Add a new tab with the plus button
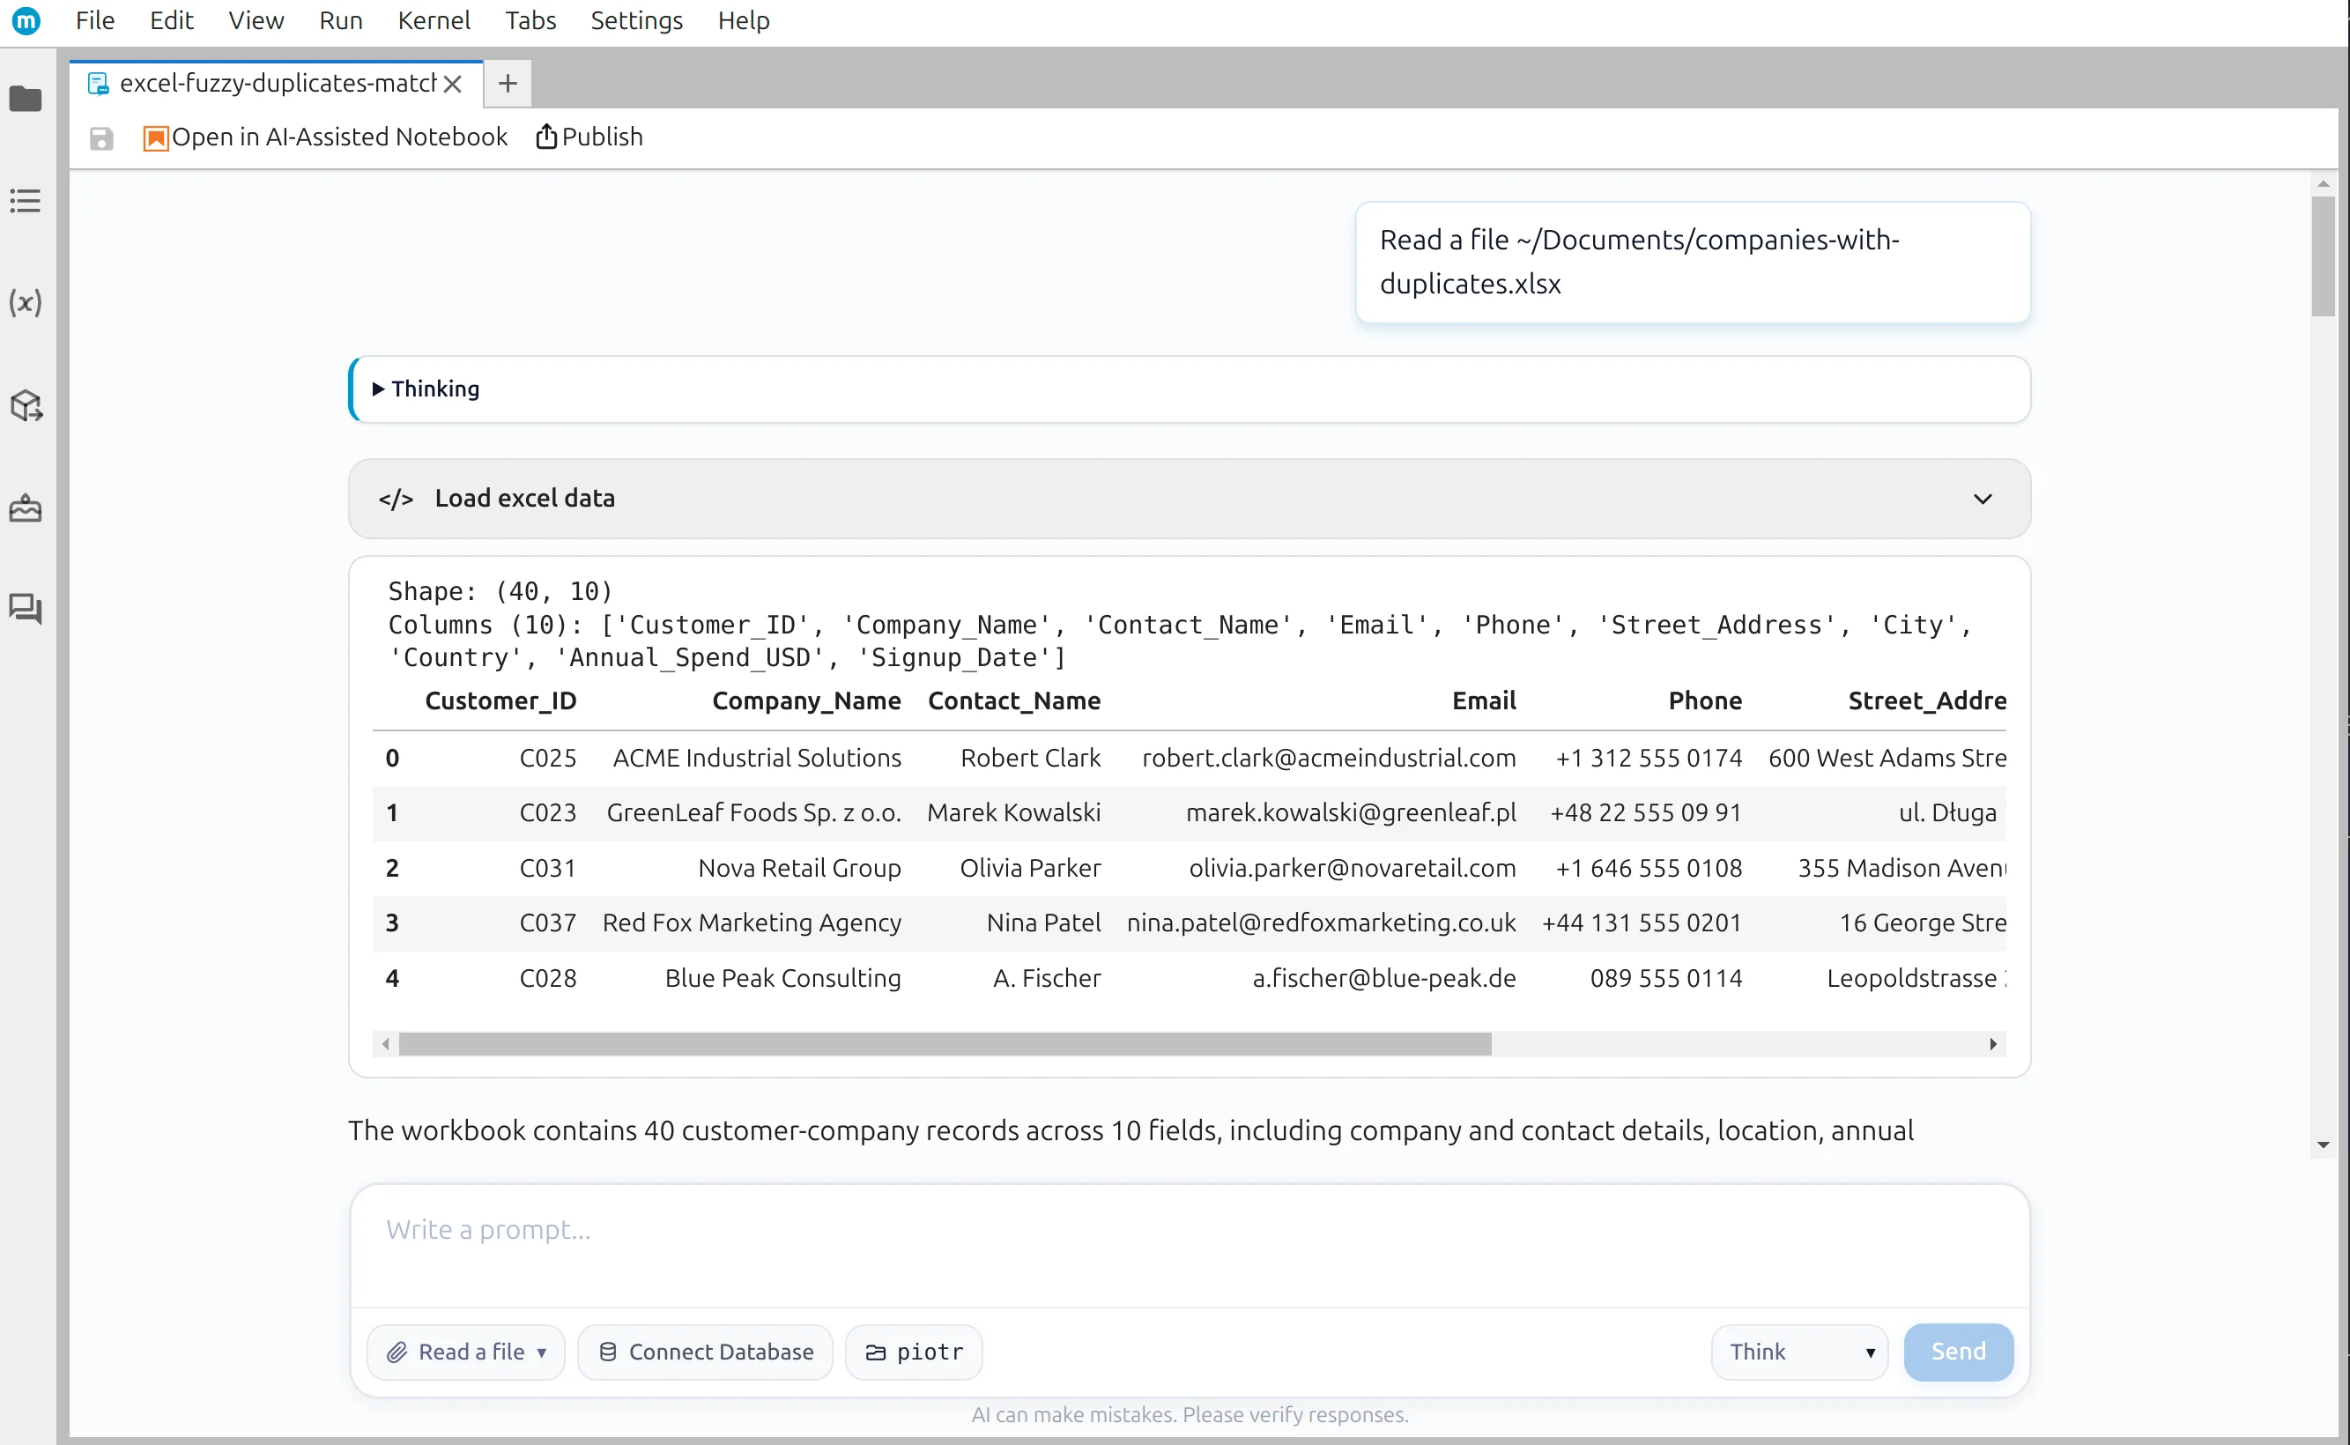The height and width of the screenshot is (1445, 2350). point(508,84)
